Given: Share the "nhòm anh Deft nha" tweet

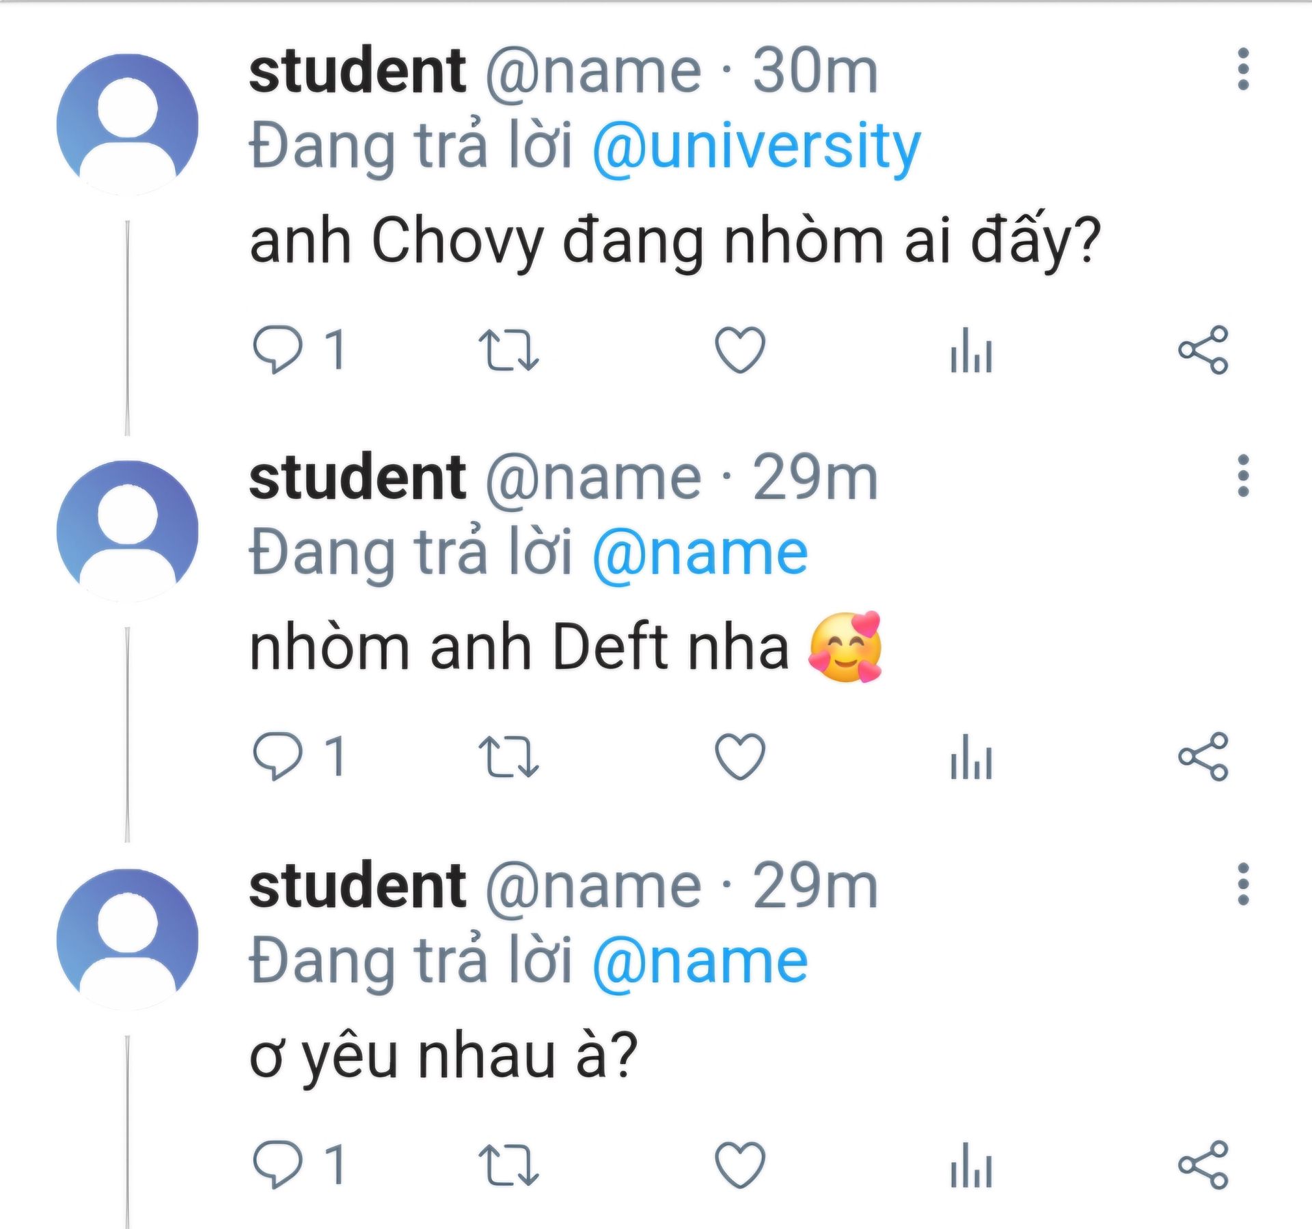Looking at the screenshot, I should tap(1203, 757).
